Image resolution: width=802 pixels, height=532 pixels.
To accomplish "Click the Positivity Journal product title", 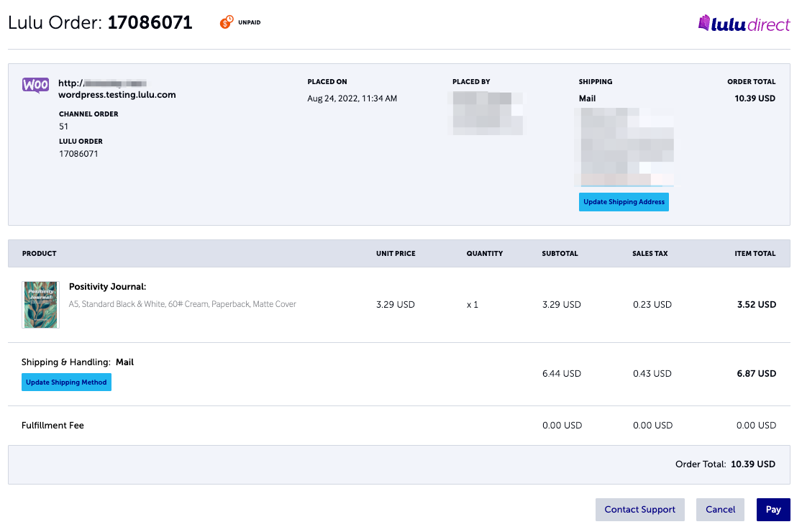I will [107, 287].
